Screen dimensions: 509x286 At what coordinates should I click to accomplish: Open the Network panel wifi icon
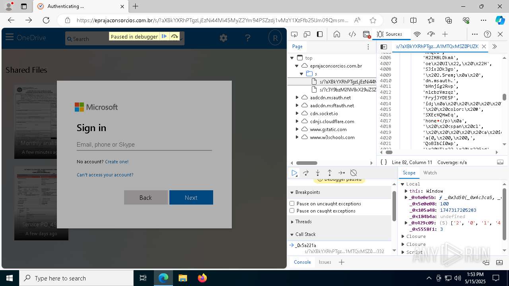coord(417,35)
